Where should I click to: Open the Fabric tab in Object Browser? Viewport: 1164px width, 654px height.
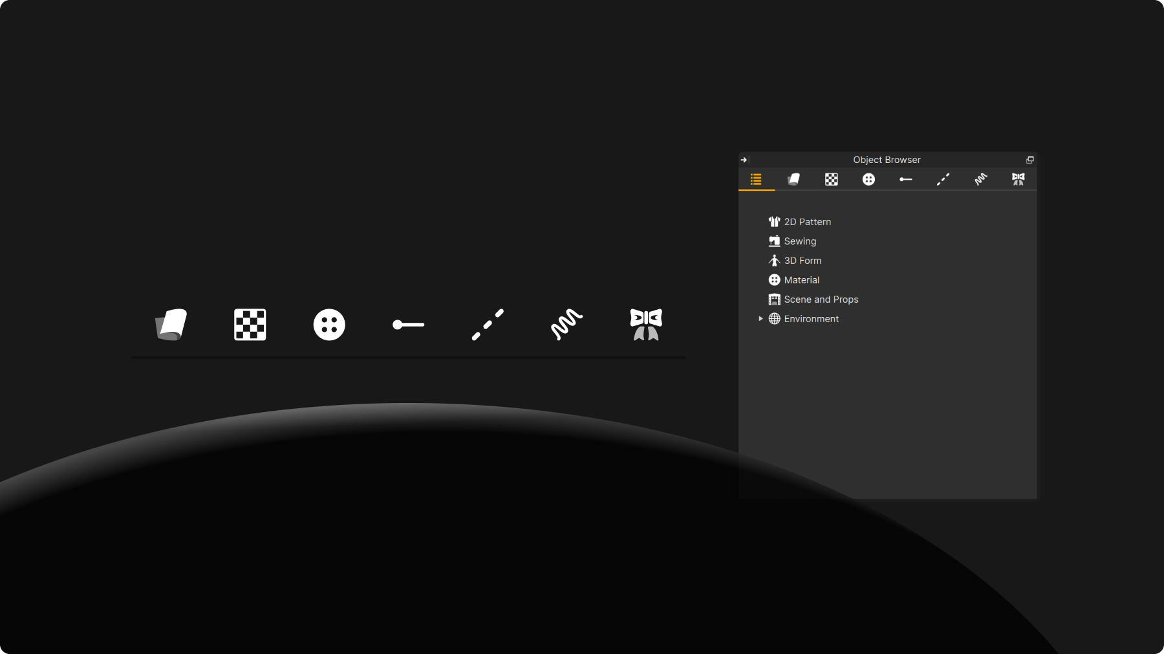coord(793,179)
